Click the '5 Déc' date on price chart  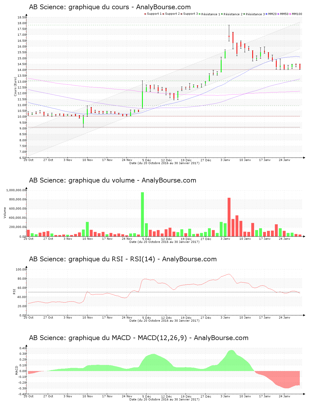[x=147, y=160]
